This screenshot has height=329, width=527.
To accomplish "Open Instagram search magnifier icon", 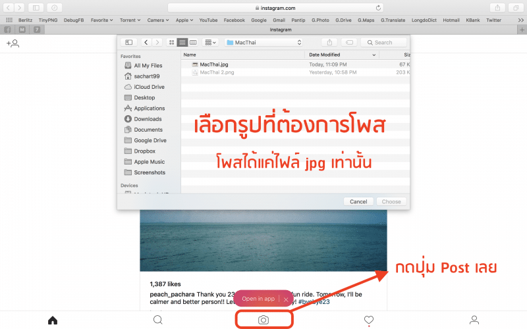I will tap(157, 320).
